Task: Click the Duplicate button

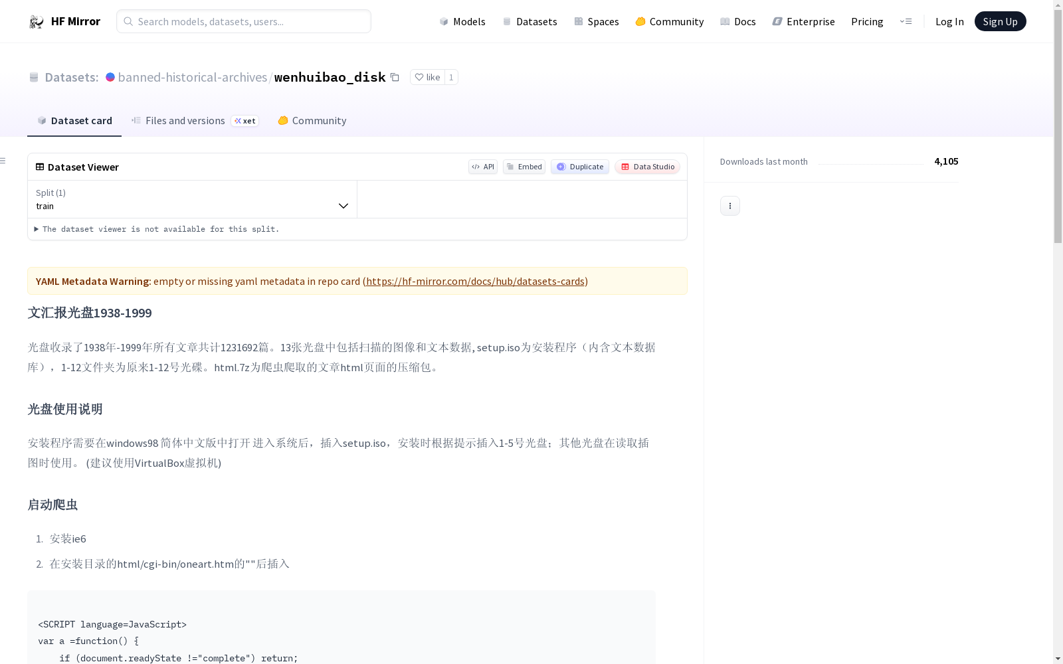Action: pyautogui.click(x=580, y=167)
